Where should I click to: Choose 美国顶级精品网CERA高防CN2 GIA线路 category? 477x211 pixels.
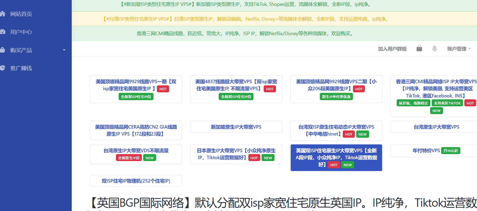[x=136, y=130]
